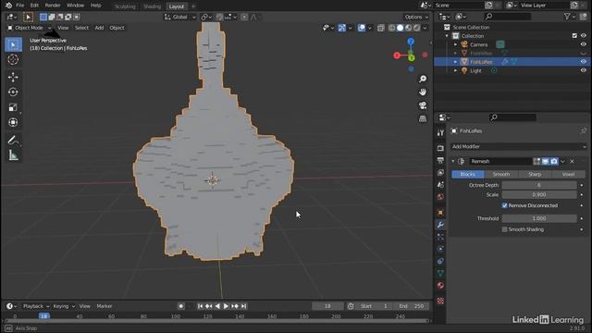Open the Object Mode dropdown

(30, 28)
